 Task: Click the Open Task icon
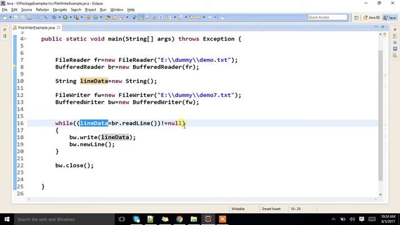point(114,17)
